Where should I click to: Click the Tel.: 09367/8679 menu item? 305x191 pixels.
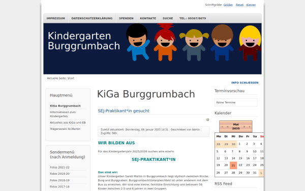pyautogui.click(x=193, y=18)
